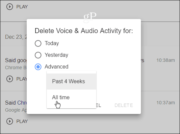The width and height of the screenshot is (180, 134).
Task: Click the Advanced option label
Action: coord(56,66)
